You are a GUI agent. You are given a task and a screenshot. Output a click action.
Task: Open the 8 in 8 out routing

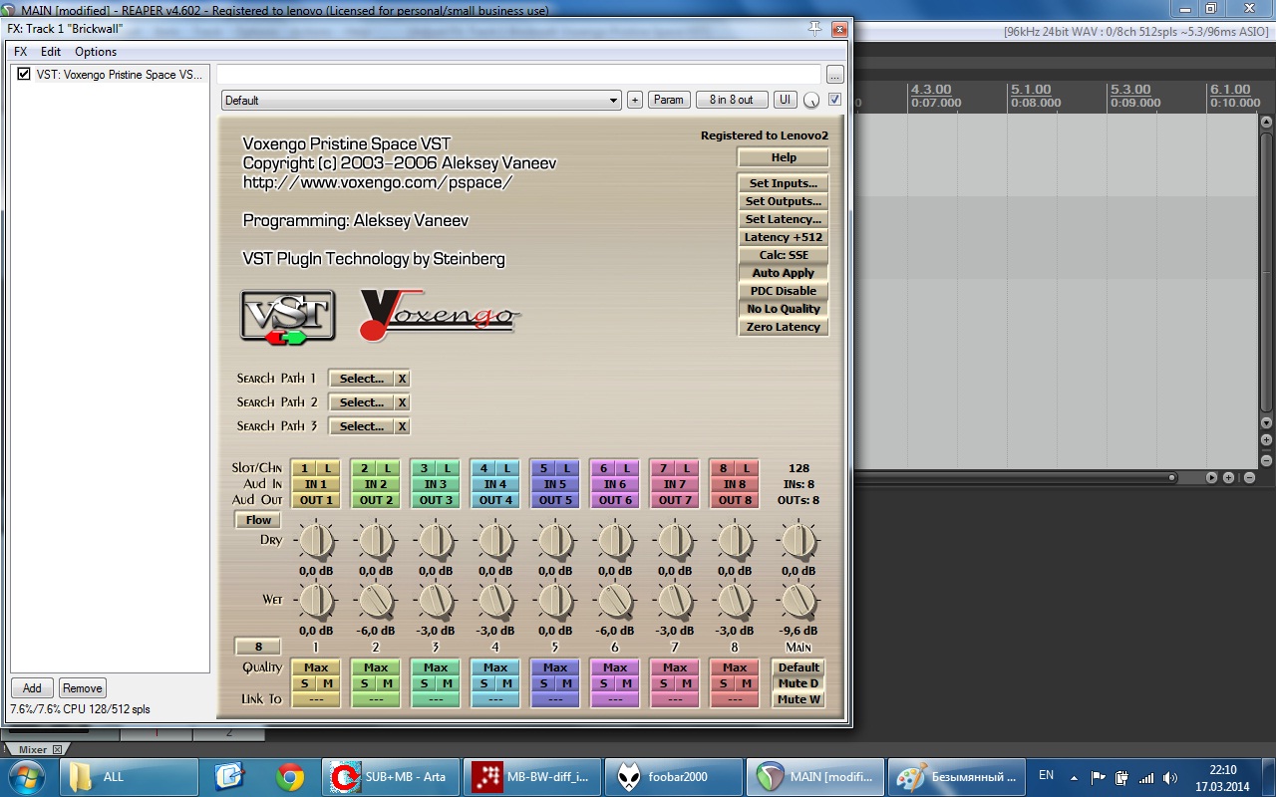pyautogui.click(x=732, y=100)
